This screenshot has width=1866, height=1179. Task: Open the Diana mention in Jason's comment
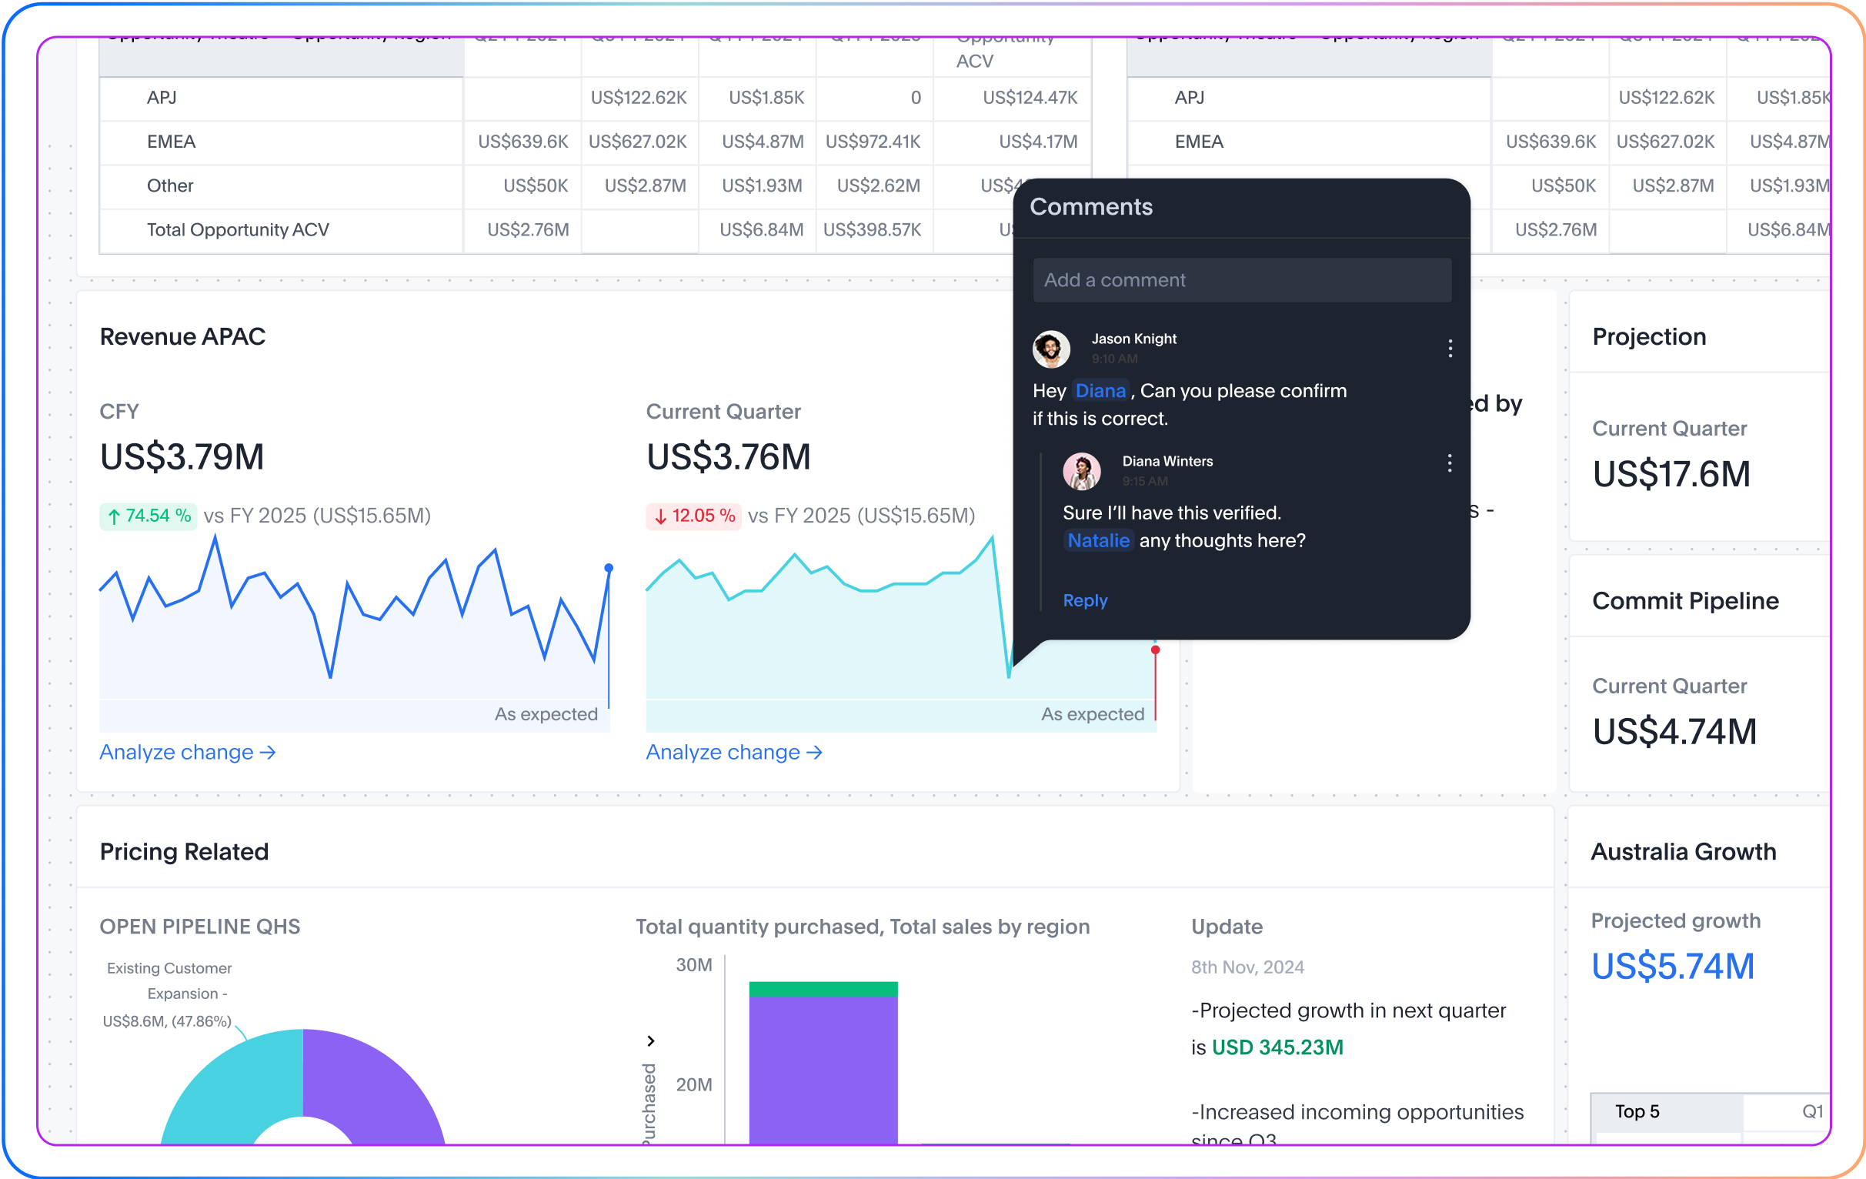tap(1100, 391)
